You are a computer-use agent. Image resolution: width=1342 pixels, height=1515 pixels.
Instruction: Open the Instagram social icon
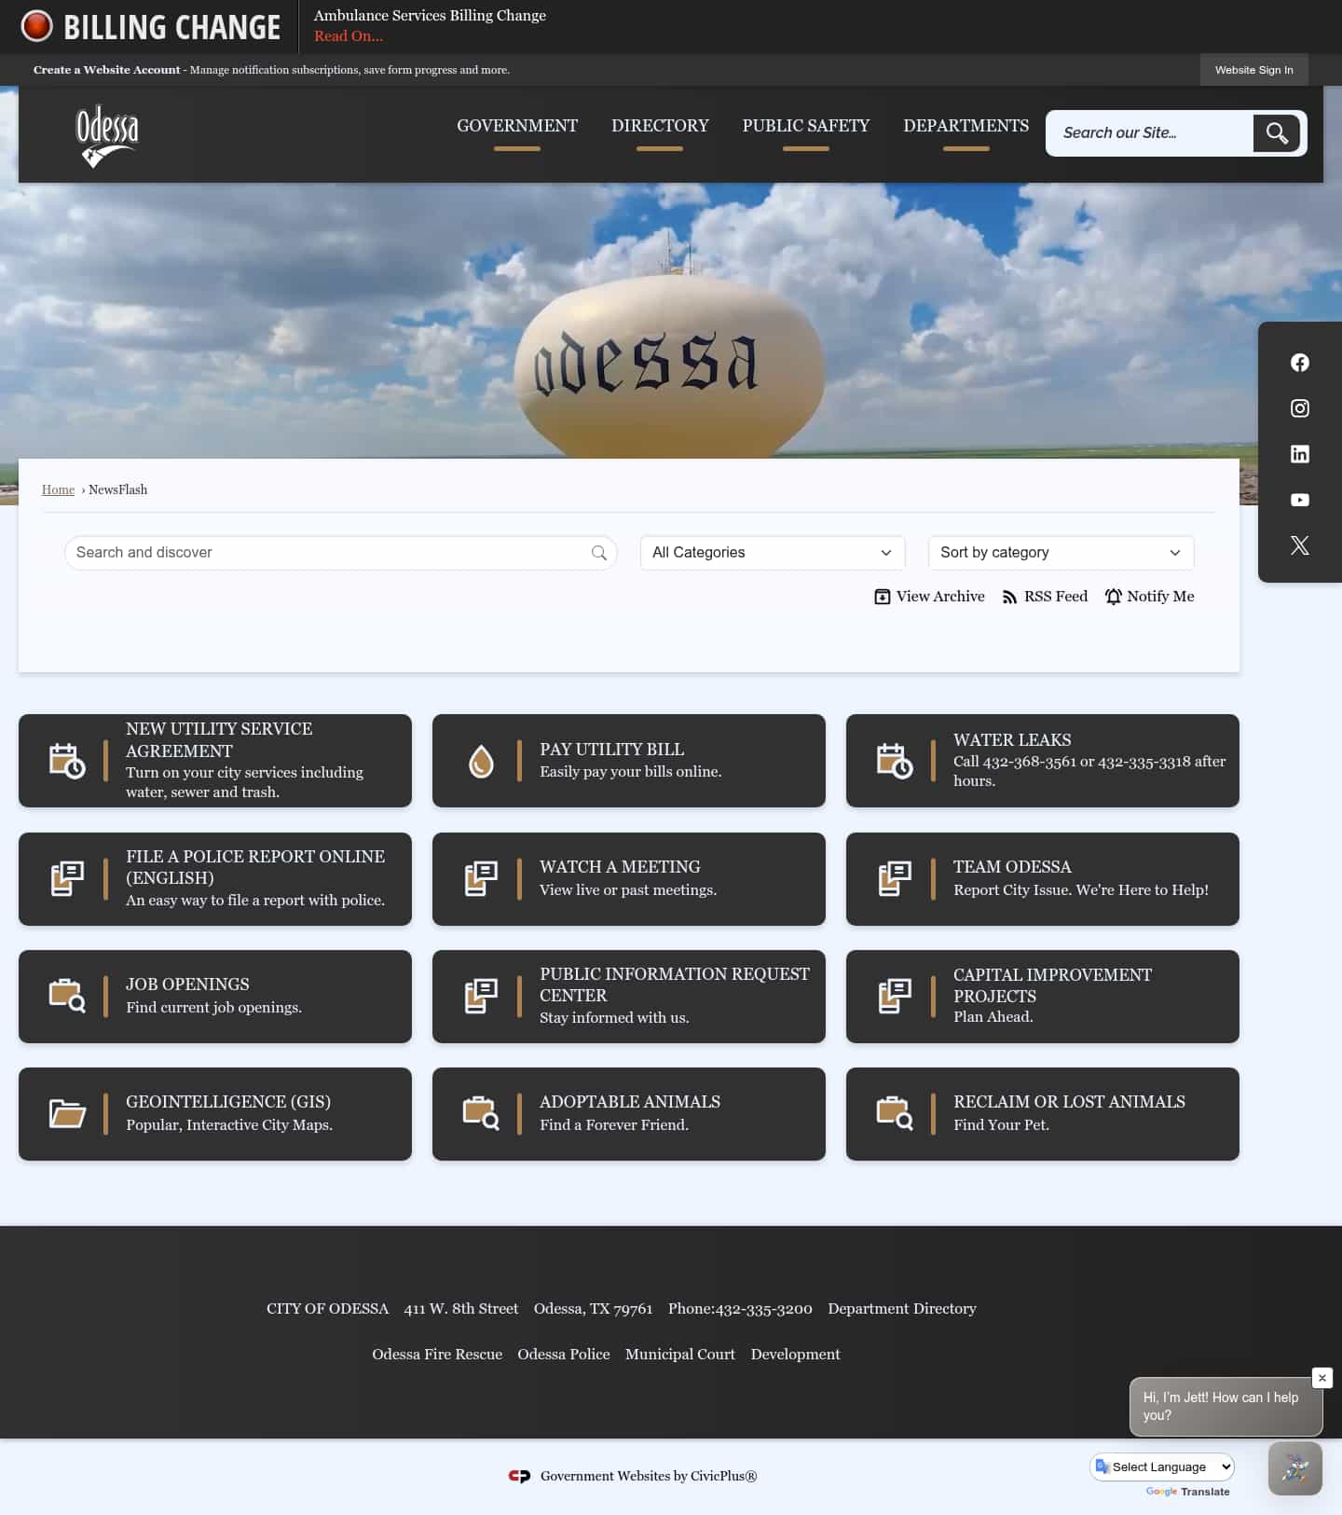tap(1299, 408)
